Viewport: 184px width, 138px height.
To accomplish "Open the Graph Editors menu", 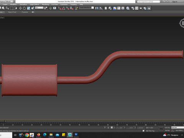I will pos(34,5).
